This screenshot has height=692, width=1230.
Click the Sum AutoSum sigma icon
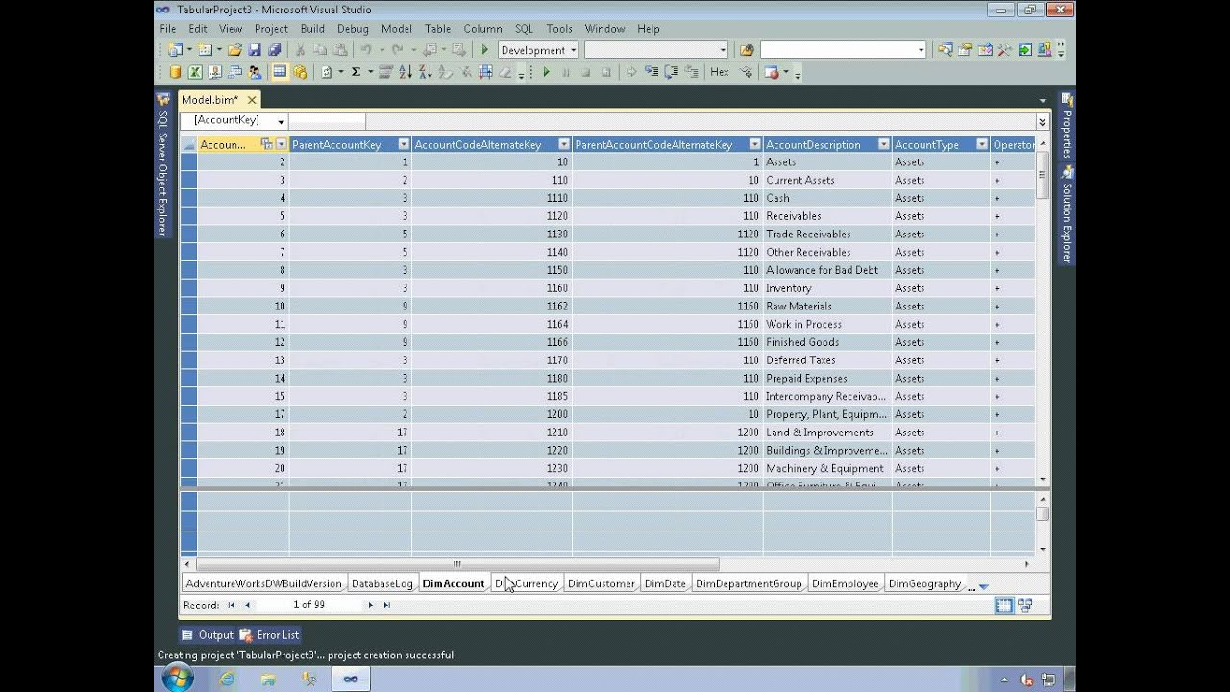coord(356,72)
